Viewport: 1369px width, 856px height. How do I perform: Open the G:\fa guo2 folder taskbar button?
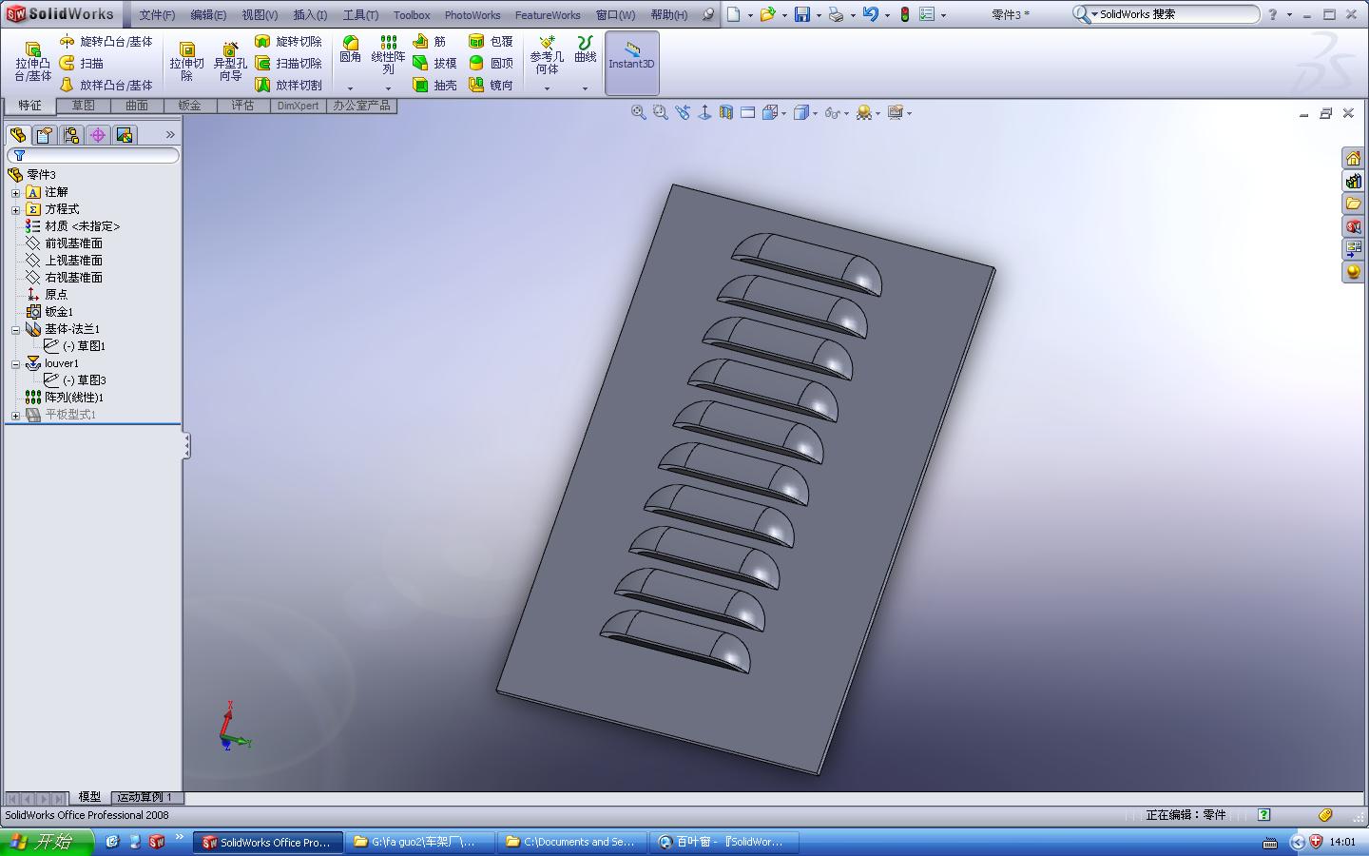coord(420,842)
